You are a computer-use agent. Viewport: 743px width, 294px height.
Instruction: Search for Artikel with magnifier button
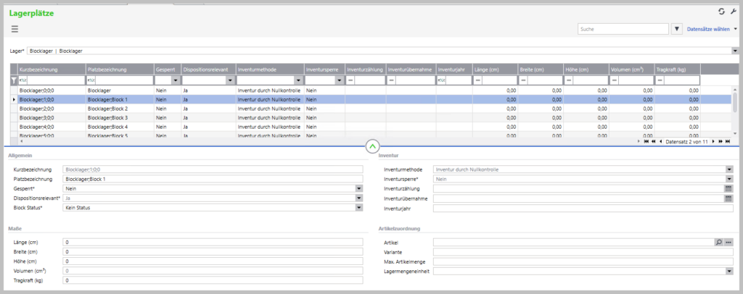pyautogui.click(x=719, y=242)
